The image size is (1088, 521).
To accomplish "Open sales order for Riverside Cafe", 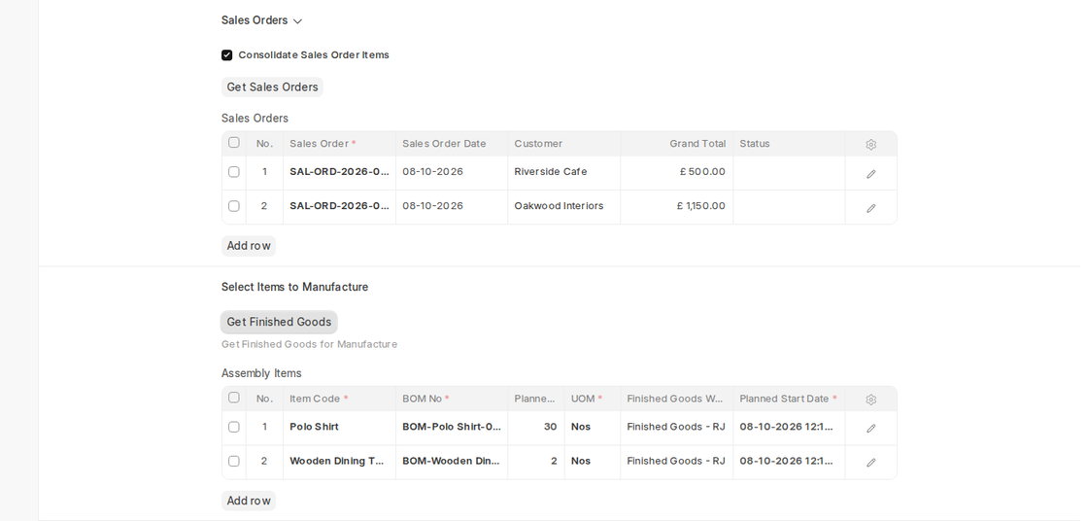I will (x=339, y=172).
